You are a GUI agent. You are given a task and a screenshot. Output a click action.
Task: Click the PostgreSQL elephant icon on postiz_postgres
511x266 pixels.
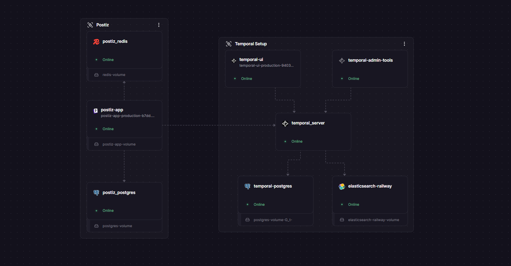click(96, 193)
